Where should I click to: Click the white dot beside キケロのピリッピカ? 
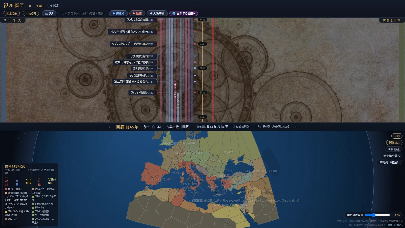(195, 75)
